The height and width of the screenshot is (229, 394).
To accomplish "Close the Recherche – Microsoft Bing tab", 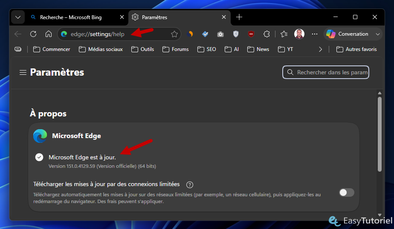I will point(122,17).
